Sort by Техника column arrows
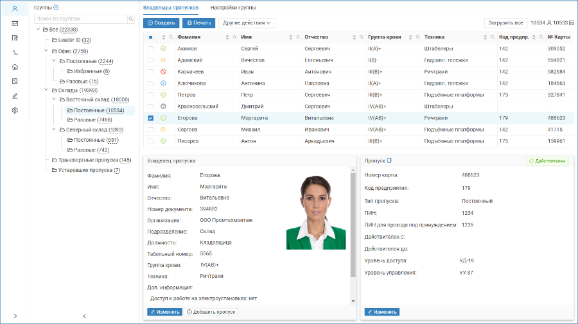 pyautogui.click(x=485, y=37)
